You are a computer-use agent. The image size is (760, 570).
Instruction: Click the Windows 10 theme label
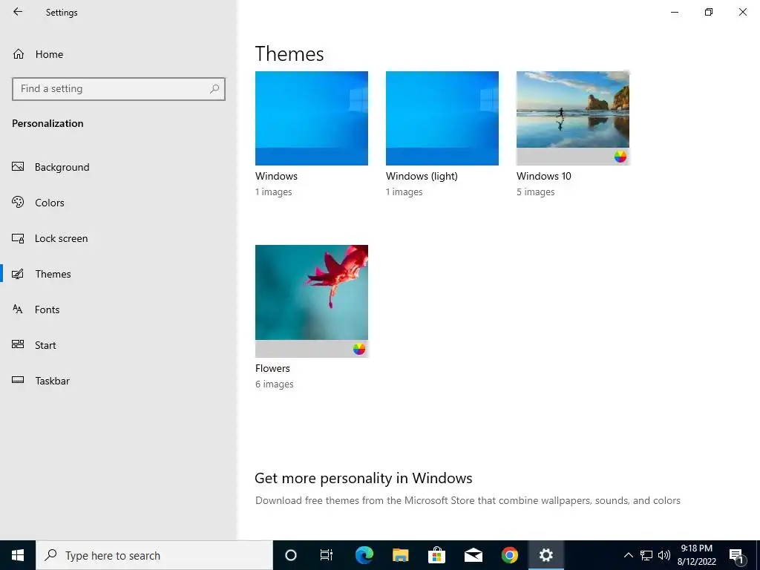(544, 176)
